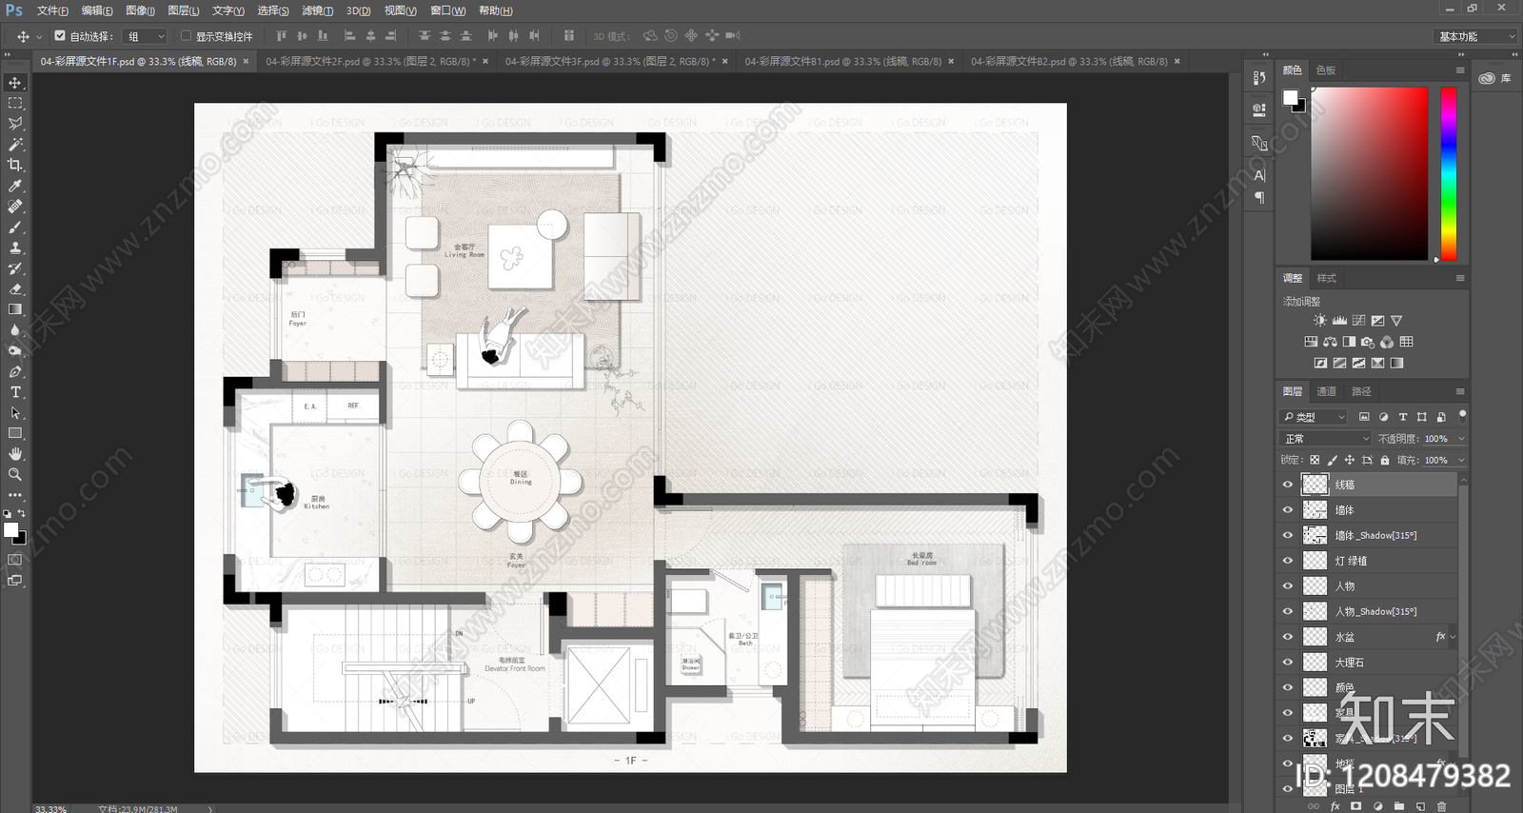Choose the Pen tool
The image size is (1523, 813).
(x=15, y=371)
